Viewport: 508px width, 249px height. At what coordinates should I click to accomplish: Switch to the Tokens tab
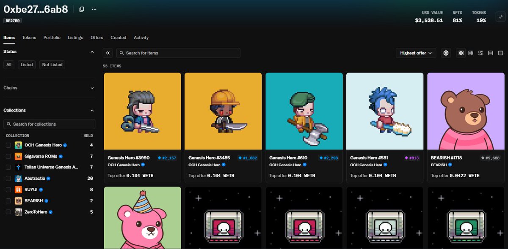[29, 38]
